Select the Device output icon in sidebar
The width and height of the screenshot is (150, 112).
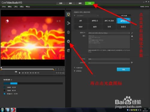click(x=68, y=23)
